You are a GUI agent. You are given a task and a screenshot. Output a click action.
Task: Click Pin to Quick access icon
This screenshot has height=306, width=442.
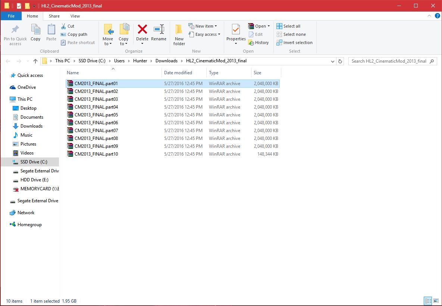tap(15, 29)
